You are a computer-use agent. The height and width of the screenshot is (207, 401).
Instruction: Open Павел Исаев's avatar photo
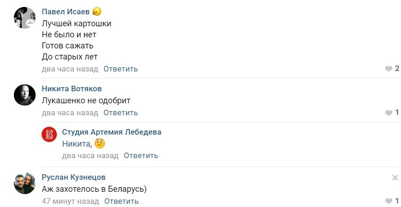point(24,18)
